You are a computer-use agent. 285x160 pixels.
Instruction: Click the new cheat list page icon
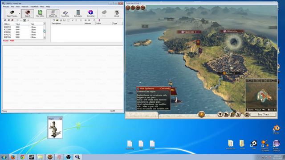[x=54, y=20]
